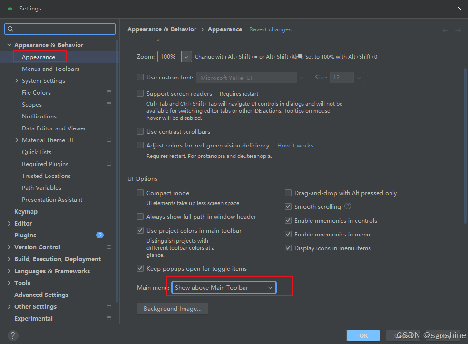
Task: Click the right panel vertical scrollbar
Action: click(x=465, y=146)
